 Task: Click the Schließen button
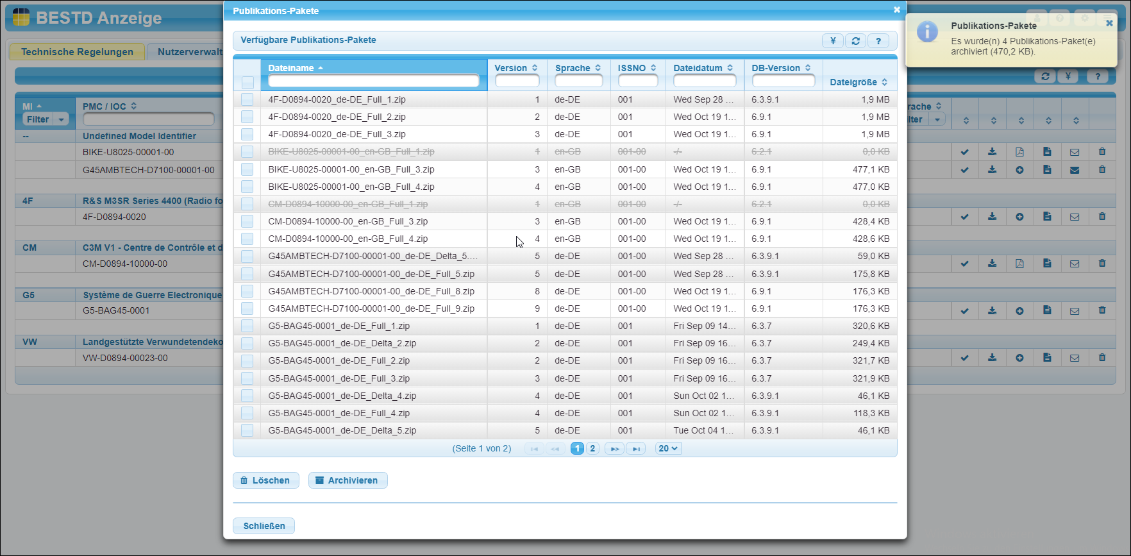pos(264,526)
